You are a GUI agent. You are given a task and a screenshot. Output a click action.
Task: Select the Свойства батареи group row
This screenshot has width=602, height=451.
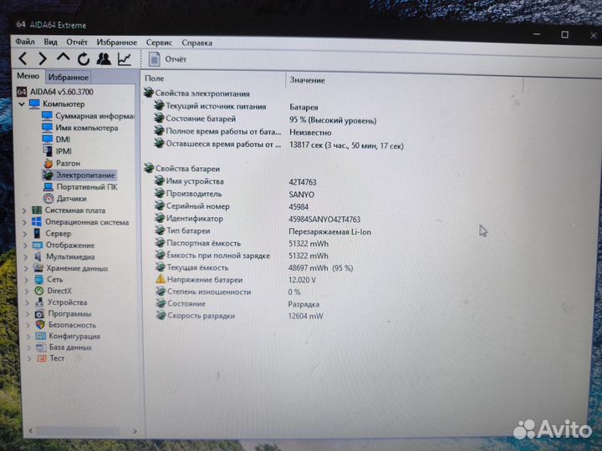pos(182,169)
